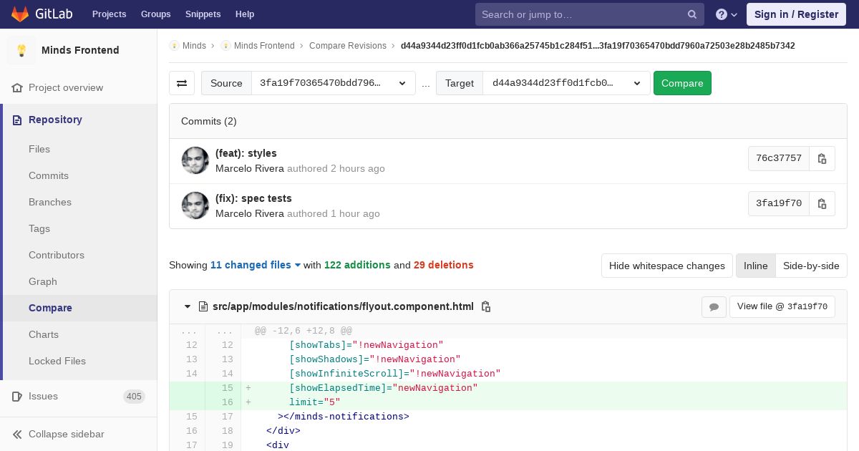859x451 pixels.
Task: Expand the 11 changed files list
Action: (x=256, y=265)
